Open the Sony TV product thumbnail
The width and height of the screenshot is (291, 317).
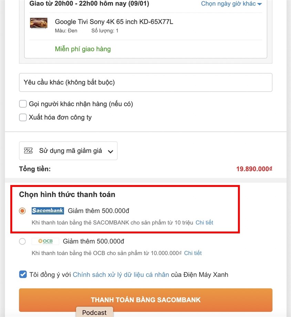tap(39, 23)
